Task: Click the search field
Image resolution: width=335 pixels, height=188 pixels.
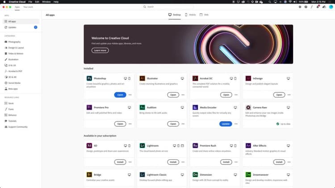Action: [167, 7]
